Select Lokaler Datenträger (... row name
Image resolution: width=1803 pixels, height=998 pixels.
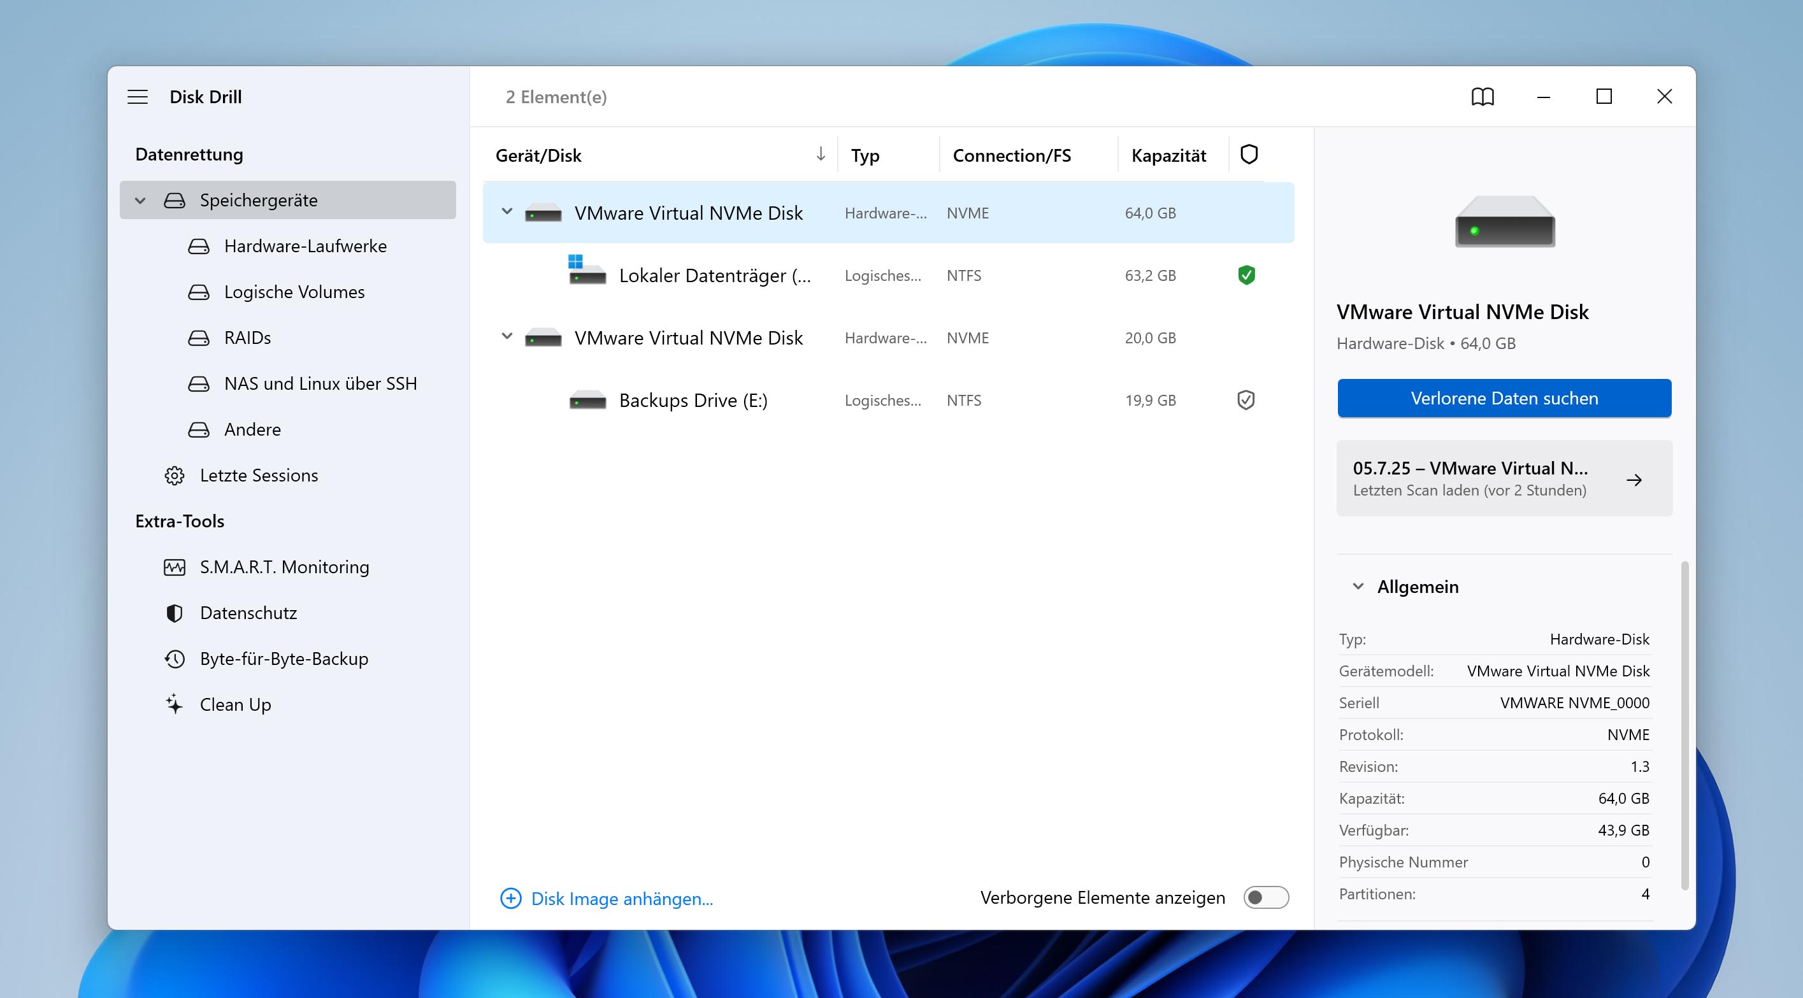click(715, 276)
